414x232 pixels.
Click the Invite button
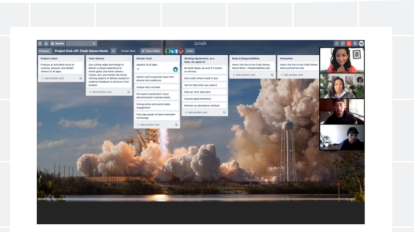click(190, 51)
